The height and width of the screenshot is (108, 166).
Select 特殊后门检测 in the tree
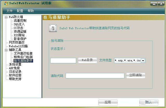pos(23,57)
